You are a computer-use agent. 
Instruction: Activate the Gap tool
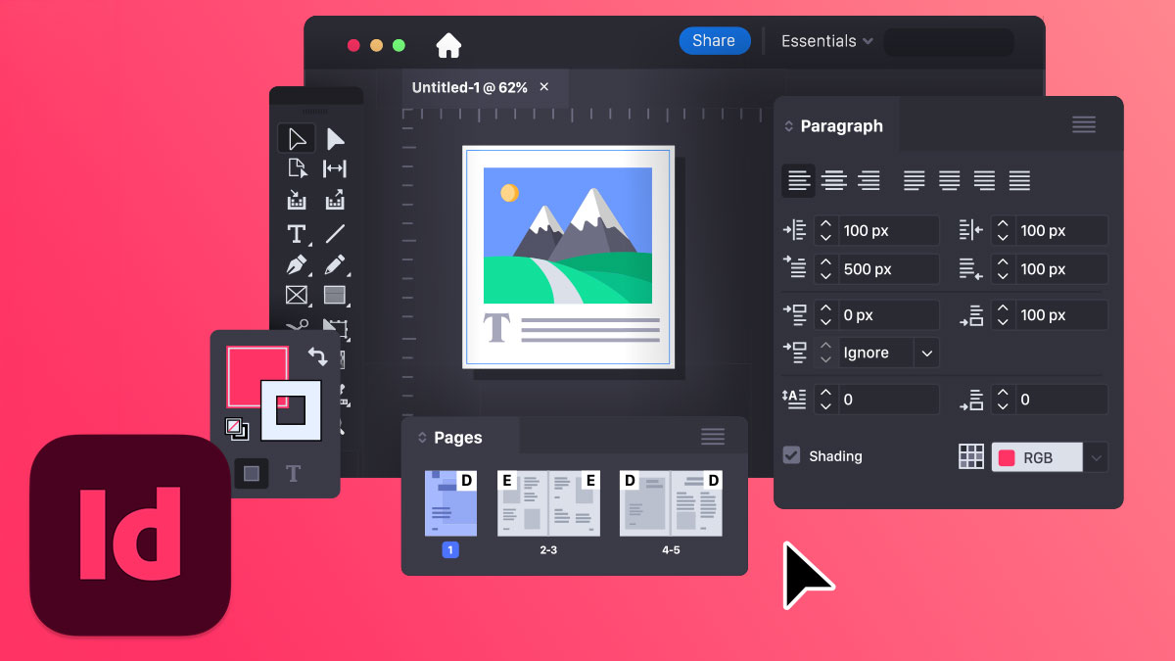(335, 168)
